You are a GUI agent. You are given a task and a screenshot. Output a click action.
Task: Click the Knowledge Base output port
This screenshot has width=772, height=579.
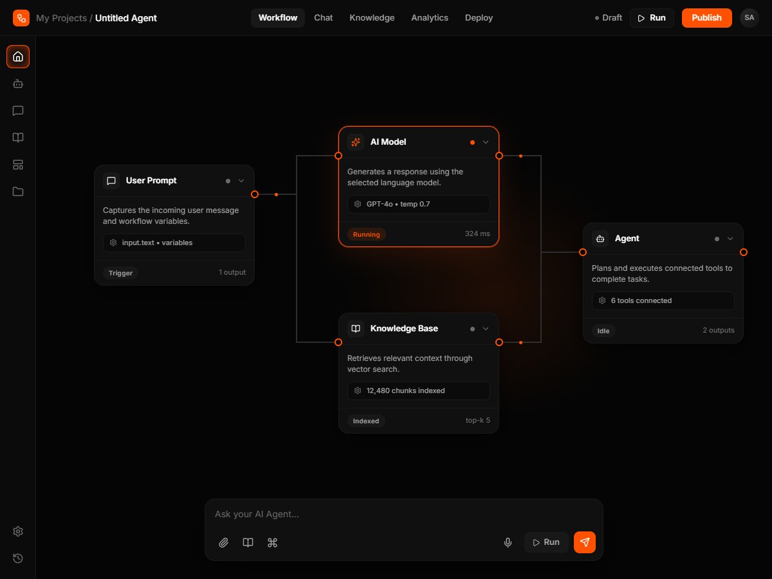point(499,342)
